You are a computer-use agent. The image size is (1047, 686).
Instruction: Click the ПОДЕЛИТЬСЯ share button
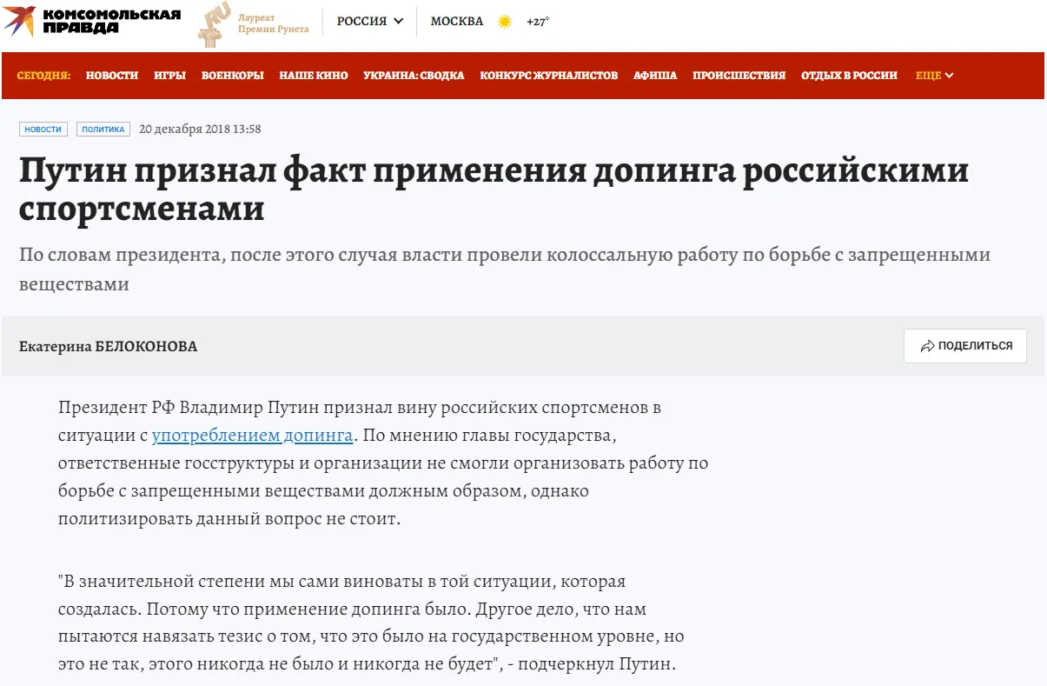[x=964, y=346]
